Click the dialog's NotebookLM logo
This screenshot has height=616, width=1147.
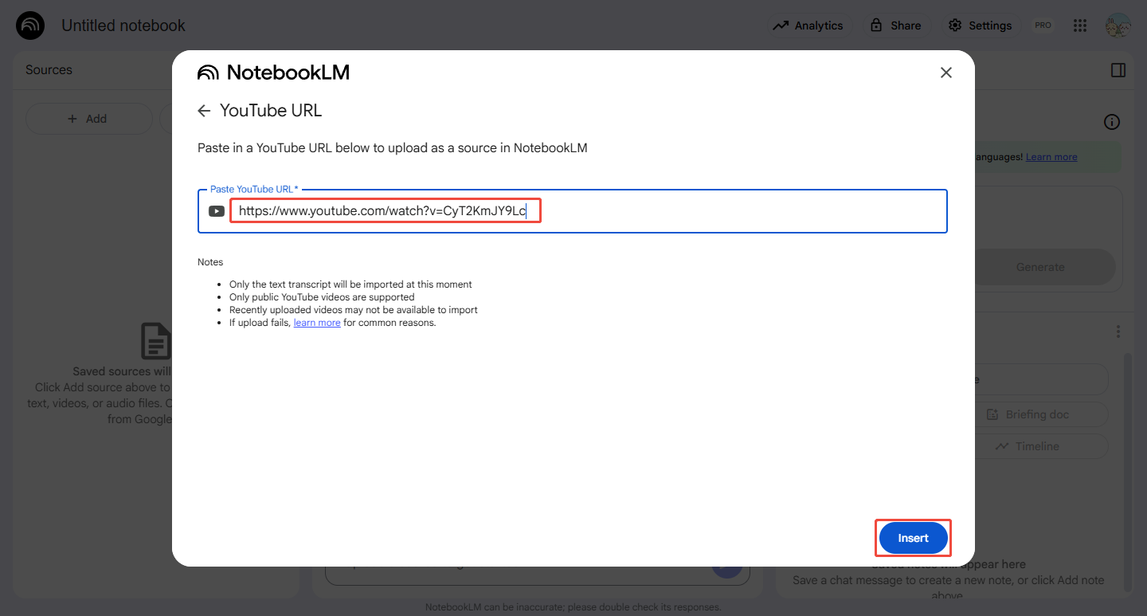[273, 73]
